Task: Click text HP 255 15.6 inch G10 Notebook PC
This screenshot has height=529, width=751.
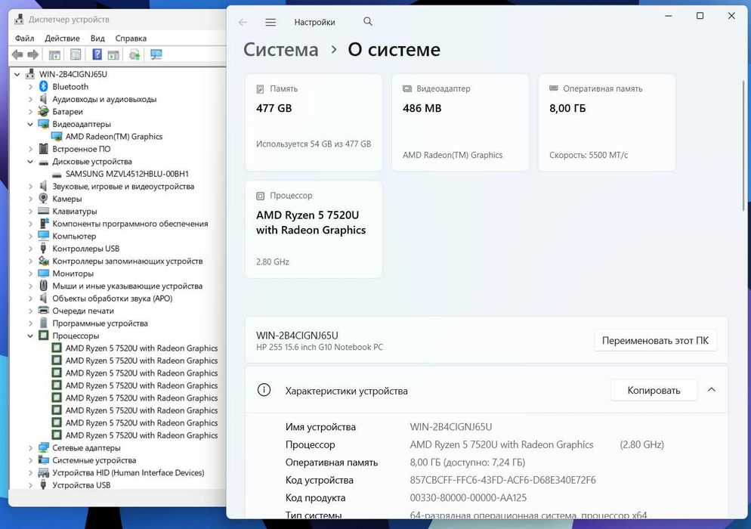Action: pos(320,348)
